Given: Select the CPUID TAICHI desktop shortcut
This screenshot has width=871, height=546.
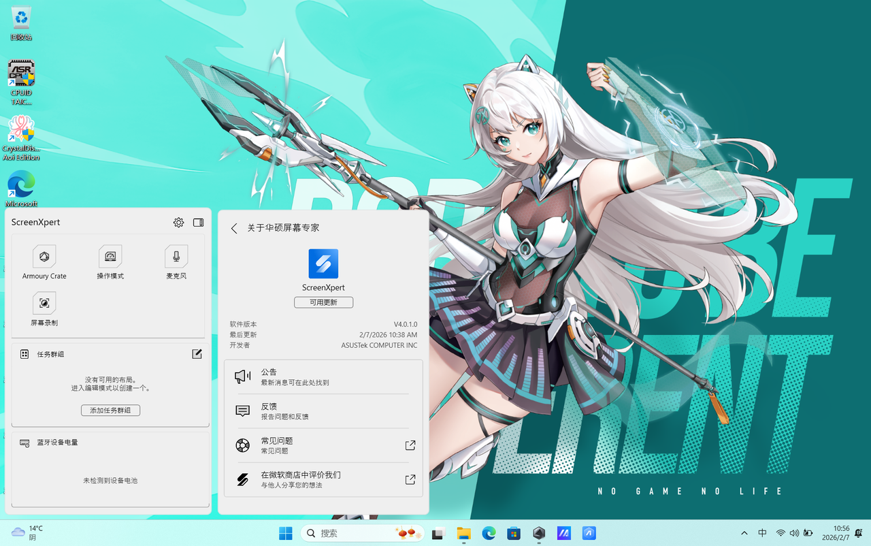Looking at the screenshot, I should (x=21, y=82).
